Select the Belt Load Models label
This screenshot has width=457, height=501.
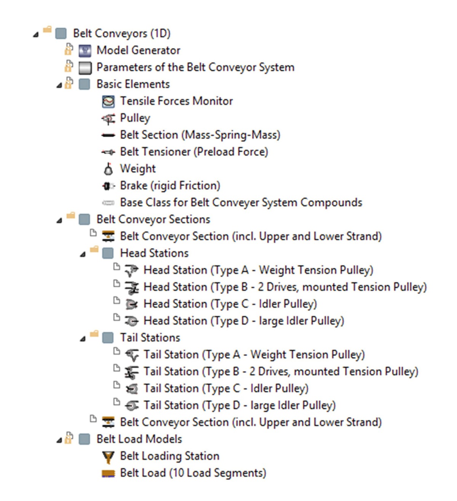pos(139,439)
